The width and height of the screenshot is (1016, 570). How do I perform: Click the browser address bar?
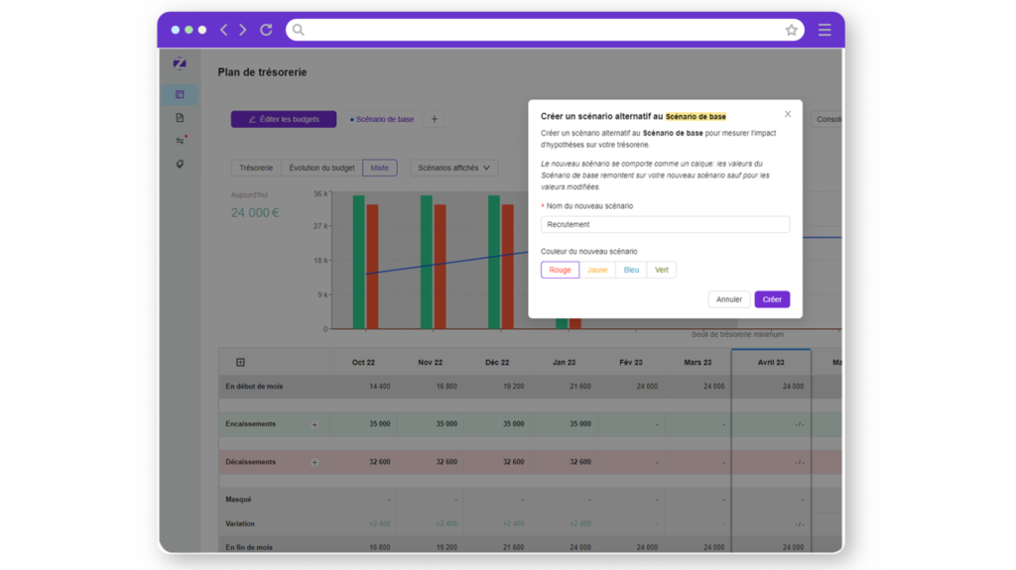[x=545, y=30]
